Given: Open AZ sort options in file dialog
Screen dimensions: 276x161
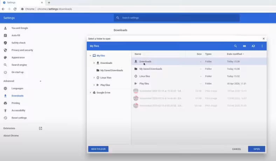Looking at the screenshot, I should coord(253,46).
